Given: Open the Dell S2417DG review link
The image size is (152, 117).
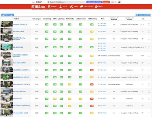Looking at the screenshot, I should 18,99.
